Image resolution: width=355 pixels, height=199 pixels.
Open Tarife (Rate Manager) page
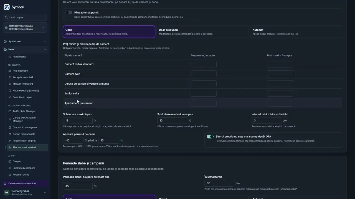24,111
